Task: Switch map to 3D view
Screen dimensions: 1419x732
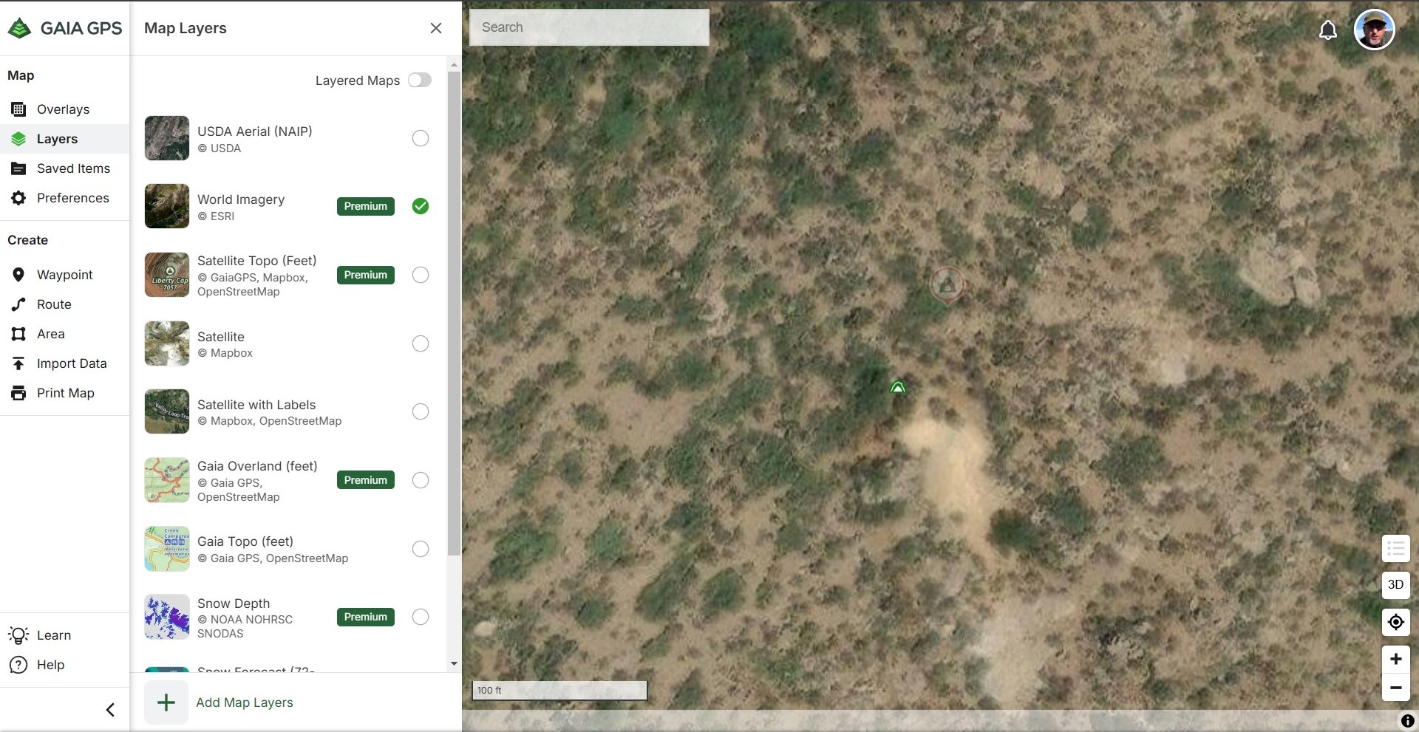Action: (1395, 584)
